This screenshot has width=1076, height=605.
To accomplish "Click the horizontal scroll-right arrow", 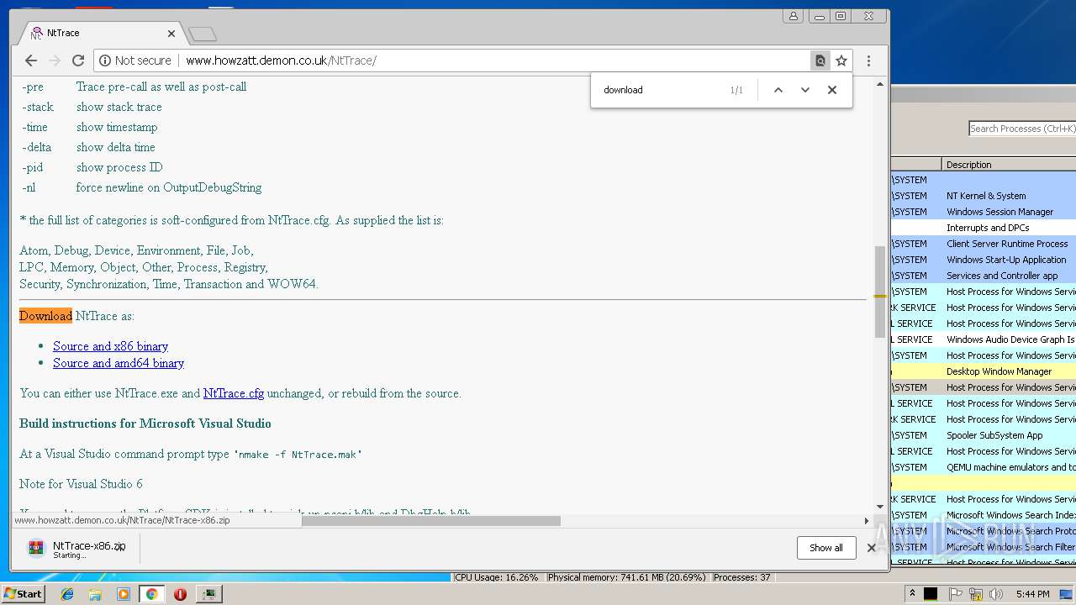I will pyautogui.click(x=867, y=521).
